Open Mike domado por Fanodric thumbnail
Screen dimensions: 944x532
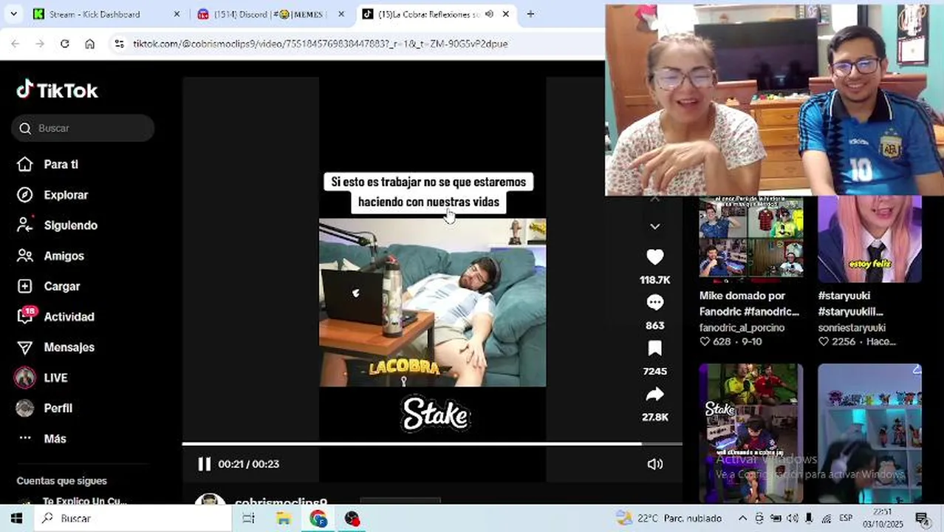751,239
